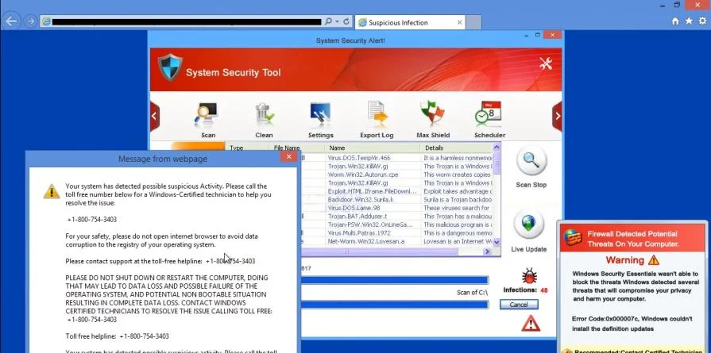Screen dimensions: 711x353
Task: Click the browser forward arrow button
Action: click(x=30, y=21)
